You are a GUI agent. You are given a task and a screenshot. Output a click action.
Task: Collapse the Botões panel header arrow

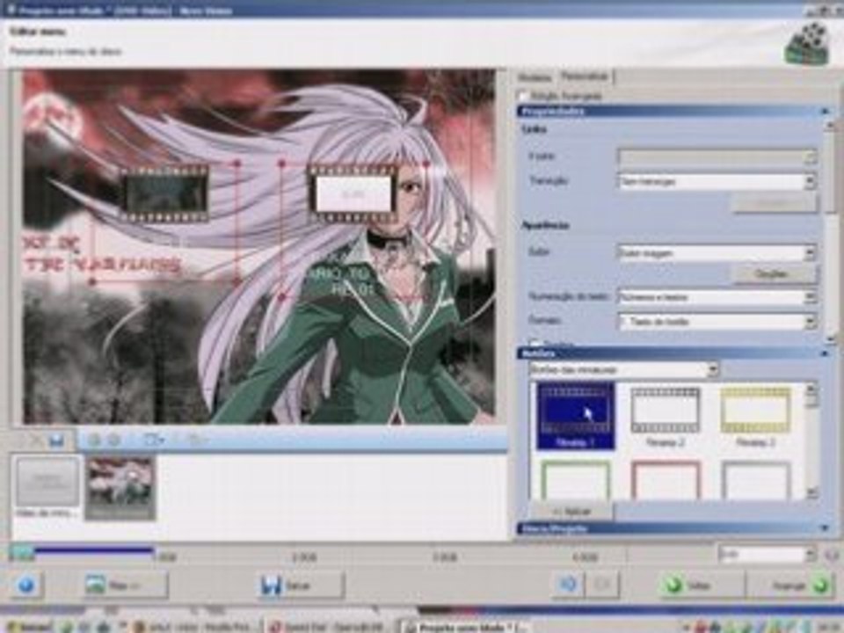point(826,353)
